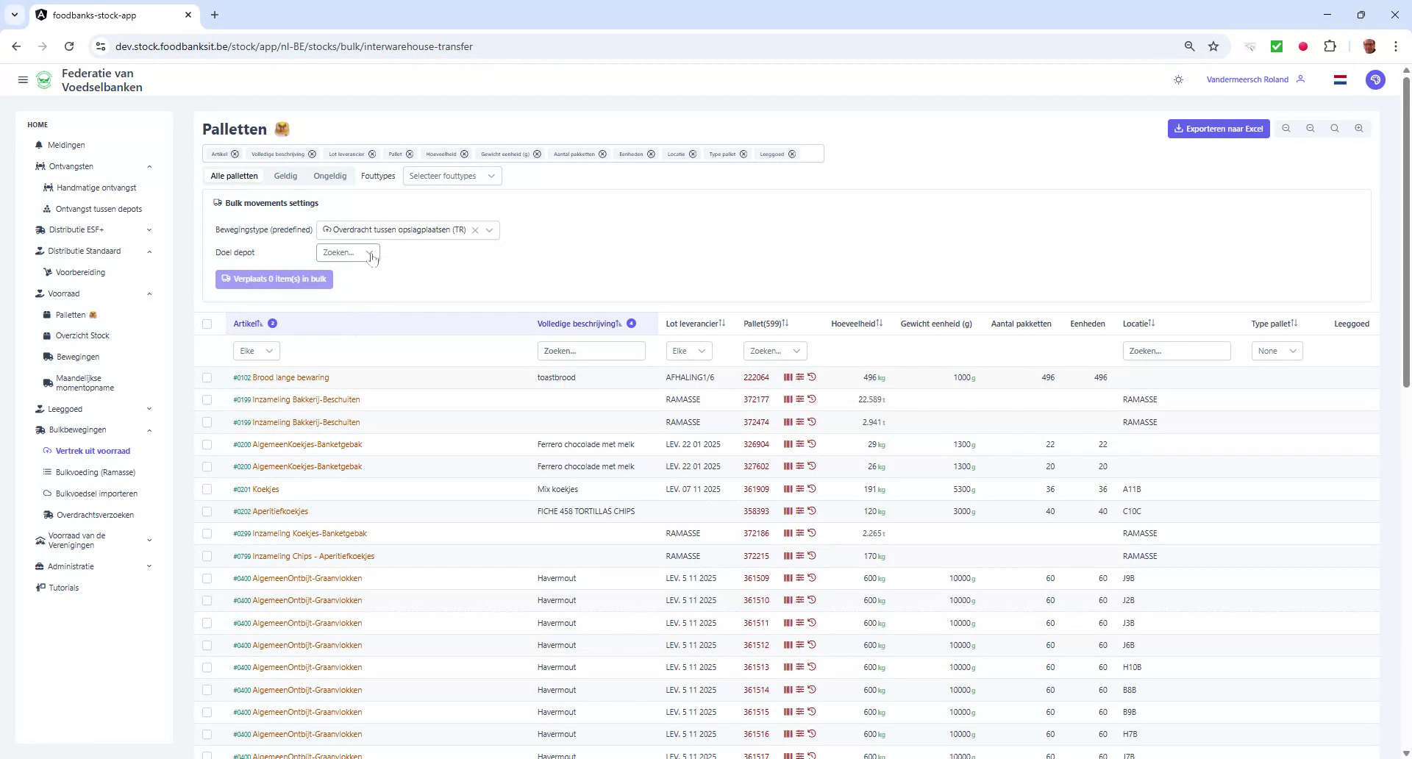Click the zoom-out magnifier icon above the table
The image size is (1412, 759).
[x=1311, y=129]
